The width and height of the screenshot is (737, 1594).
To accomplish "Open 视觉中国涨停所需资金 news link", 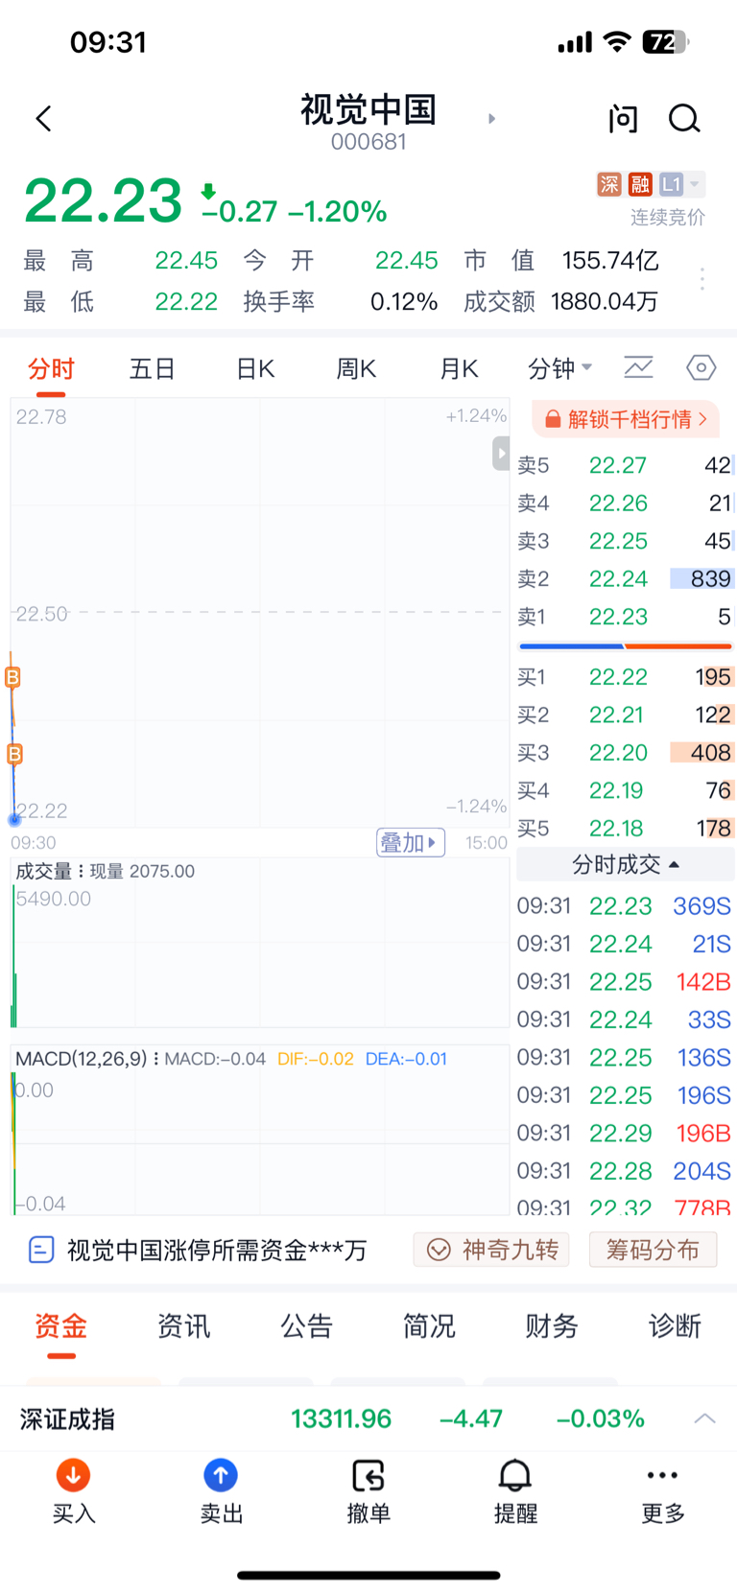I will (217, 1250).
